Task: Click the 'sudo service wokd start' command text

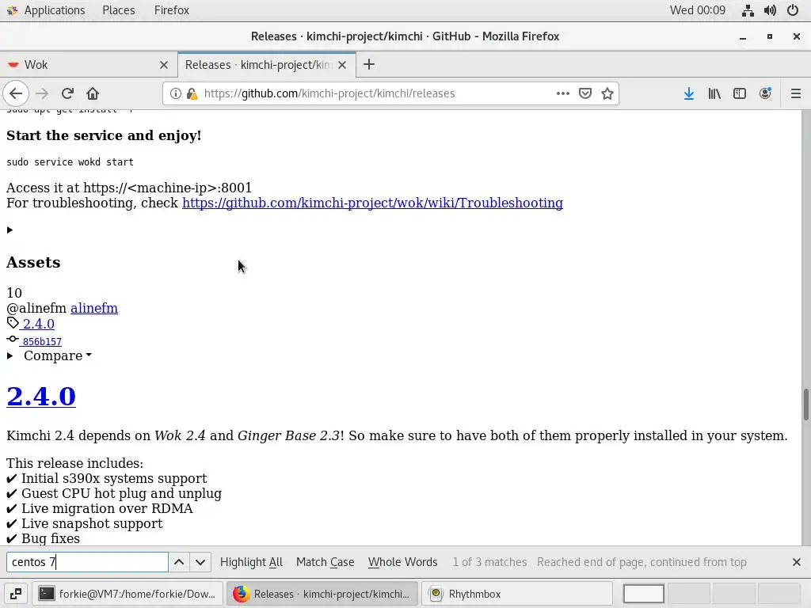Action: (x=70, y=162)
